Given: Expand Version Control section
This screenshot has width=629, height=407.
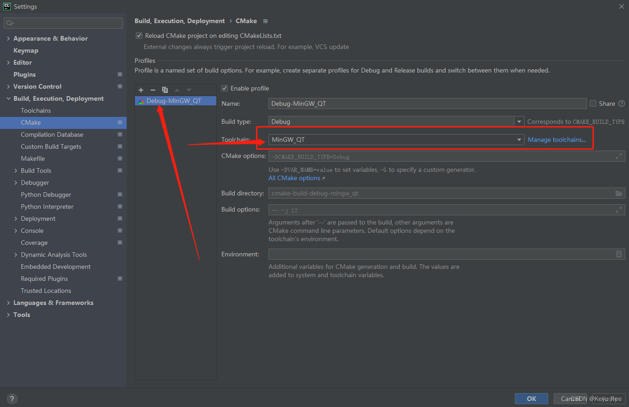Looking at the screenshot, I should pyautogui.click(x=8, y=86).
